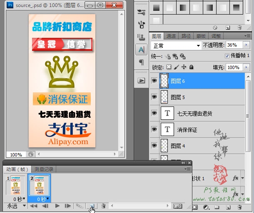This screenshot has width=254, height=213.
Task: Switch to 测量记录 tab
Action: click(x=44, y=169)
